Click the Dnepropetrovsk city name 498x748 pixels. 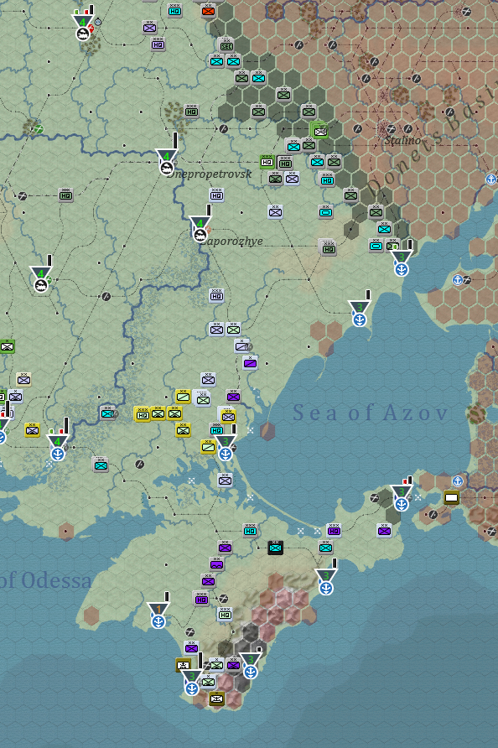(209, 174)
